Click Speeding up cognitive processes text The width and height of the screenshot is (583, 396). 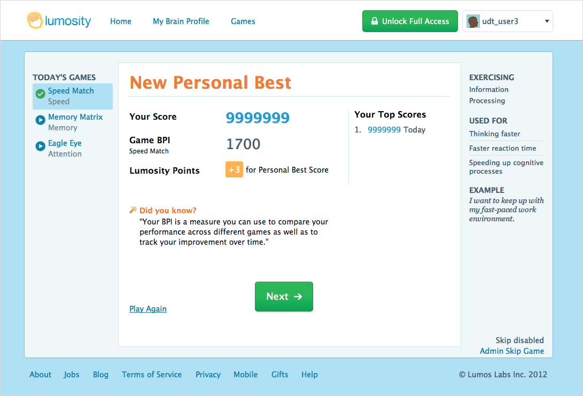[506, 167]
